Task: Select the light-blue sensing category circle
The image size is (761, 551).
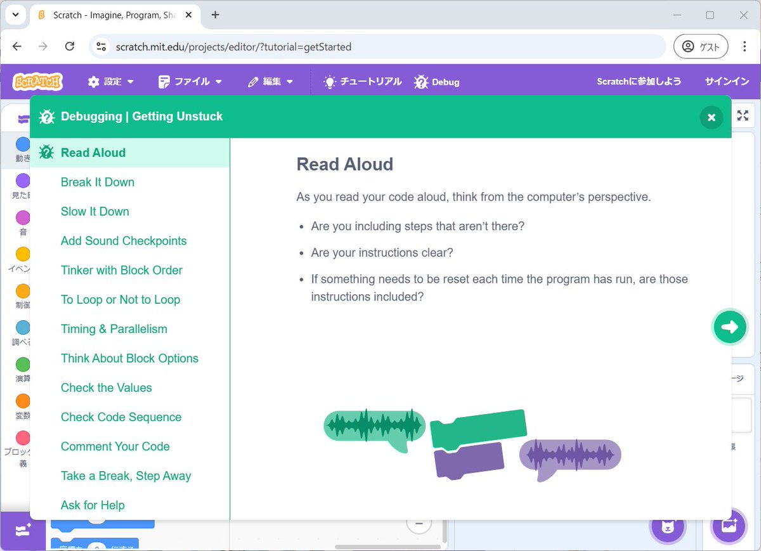Action: (x=22, y=328)
